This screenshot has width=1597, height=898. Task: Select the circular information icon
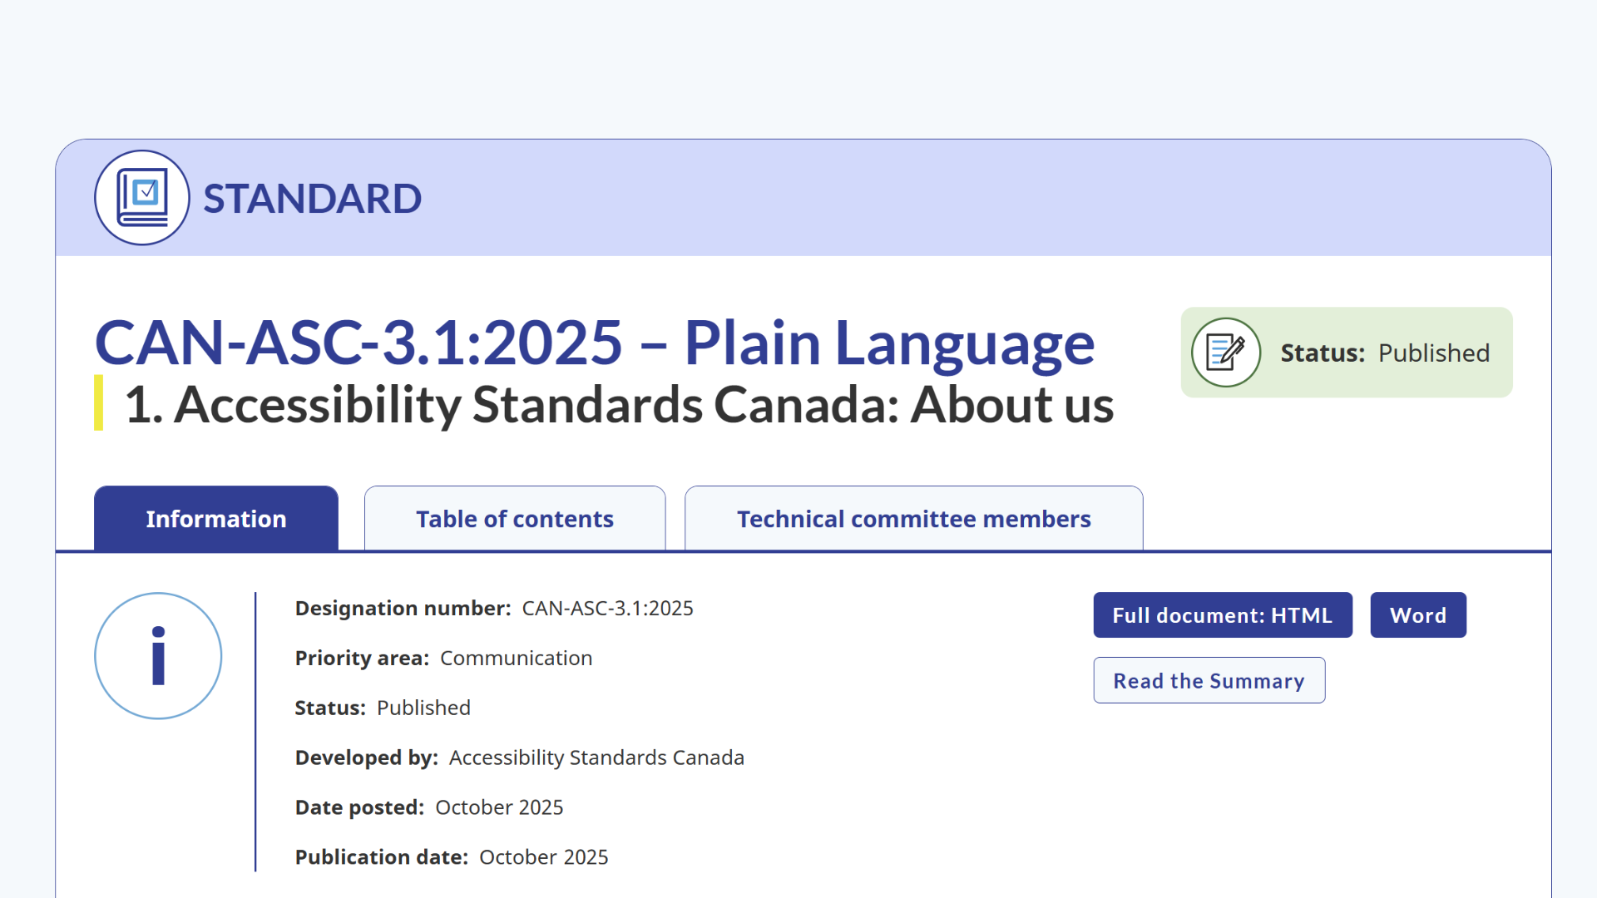pyautogui.click(x=158, y=656)
